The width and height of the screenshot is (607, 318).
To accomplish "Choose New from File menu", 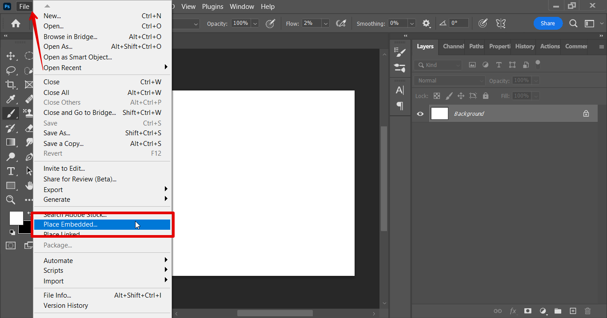I will (102, 16).
